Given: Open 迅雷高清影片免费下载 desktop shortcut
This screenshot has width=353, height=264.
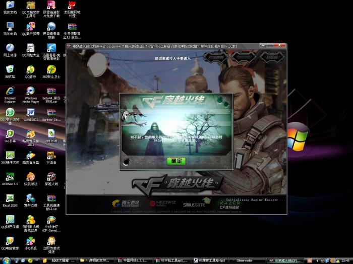Looking at the screenshot, I should point(51,10).
